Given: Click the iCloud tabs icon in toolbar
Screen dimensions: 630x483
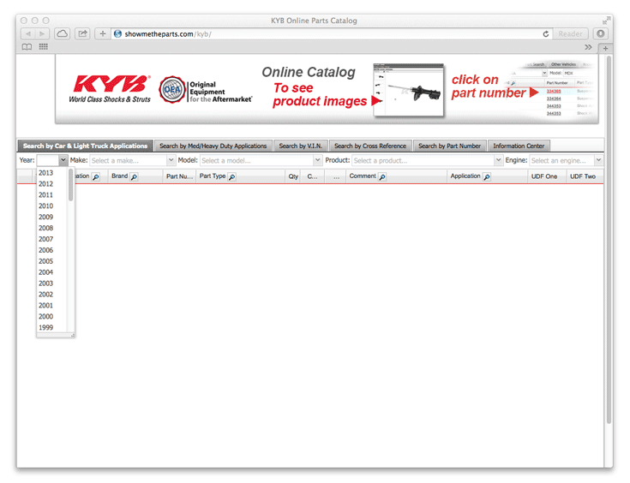Looking at the screenshot, I should [x=63, y=33].
